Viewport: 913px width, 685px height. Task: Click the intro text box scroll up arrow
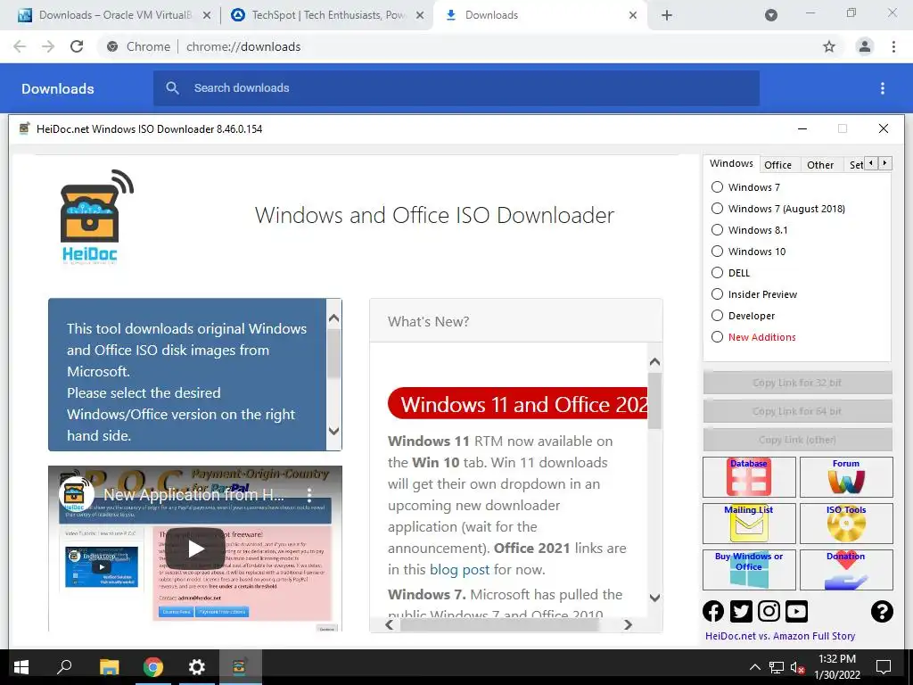coord(333,318)
